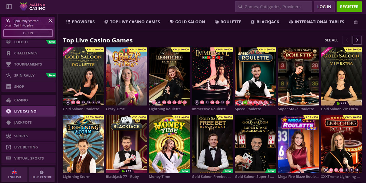Switch to the Roulette category tab
Image resolution: width=366 pixels, height=183 pixels.
pyautogui.click(x=228, y=22)
